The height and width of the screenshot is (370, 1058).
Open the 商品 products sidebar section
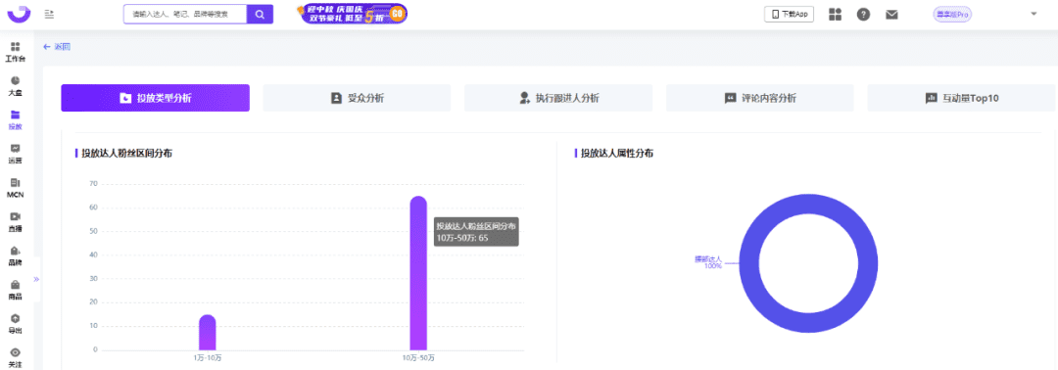(15, 291)
